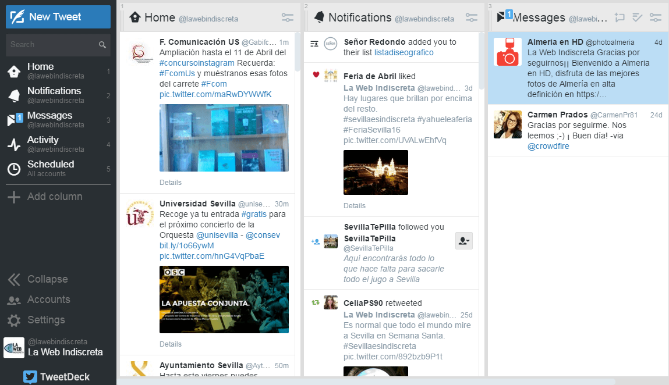Mark all messages as read icon
The width and height of the screenshot is (669, 385).
[x=638, y=17]
